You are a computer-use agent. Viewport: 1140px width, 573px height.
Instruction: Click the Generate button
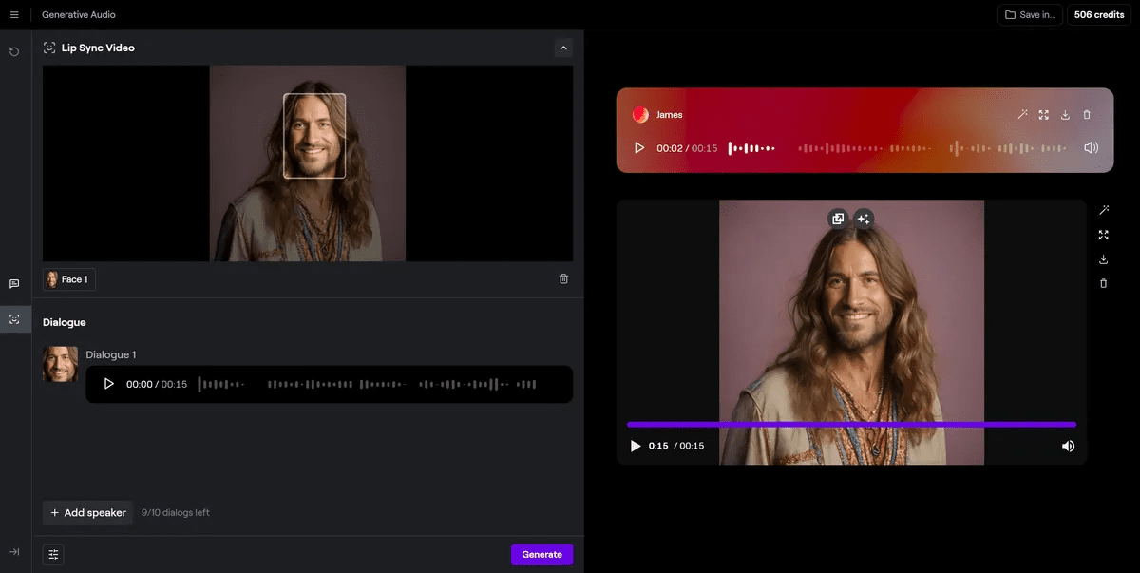point(541,554)
